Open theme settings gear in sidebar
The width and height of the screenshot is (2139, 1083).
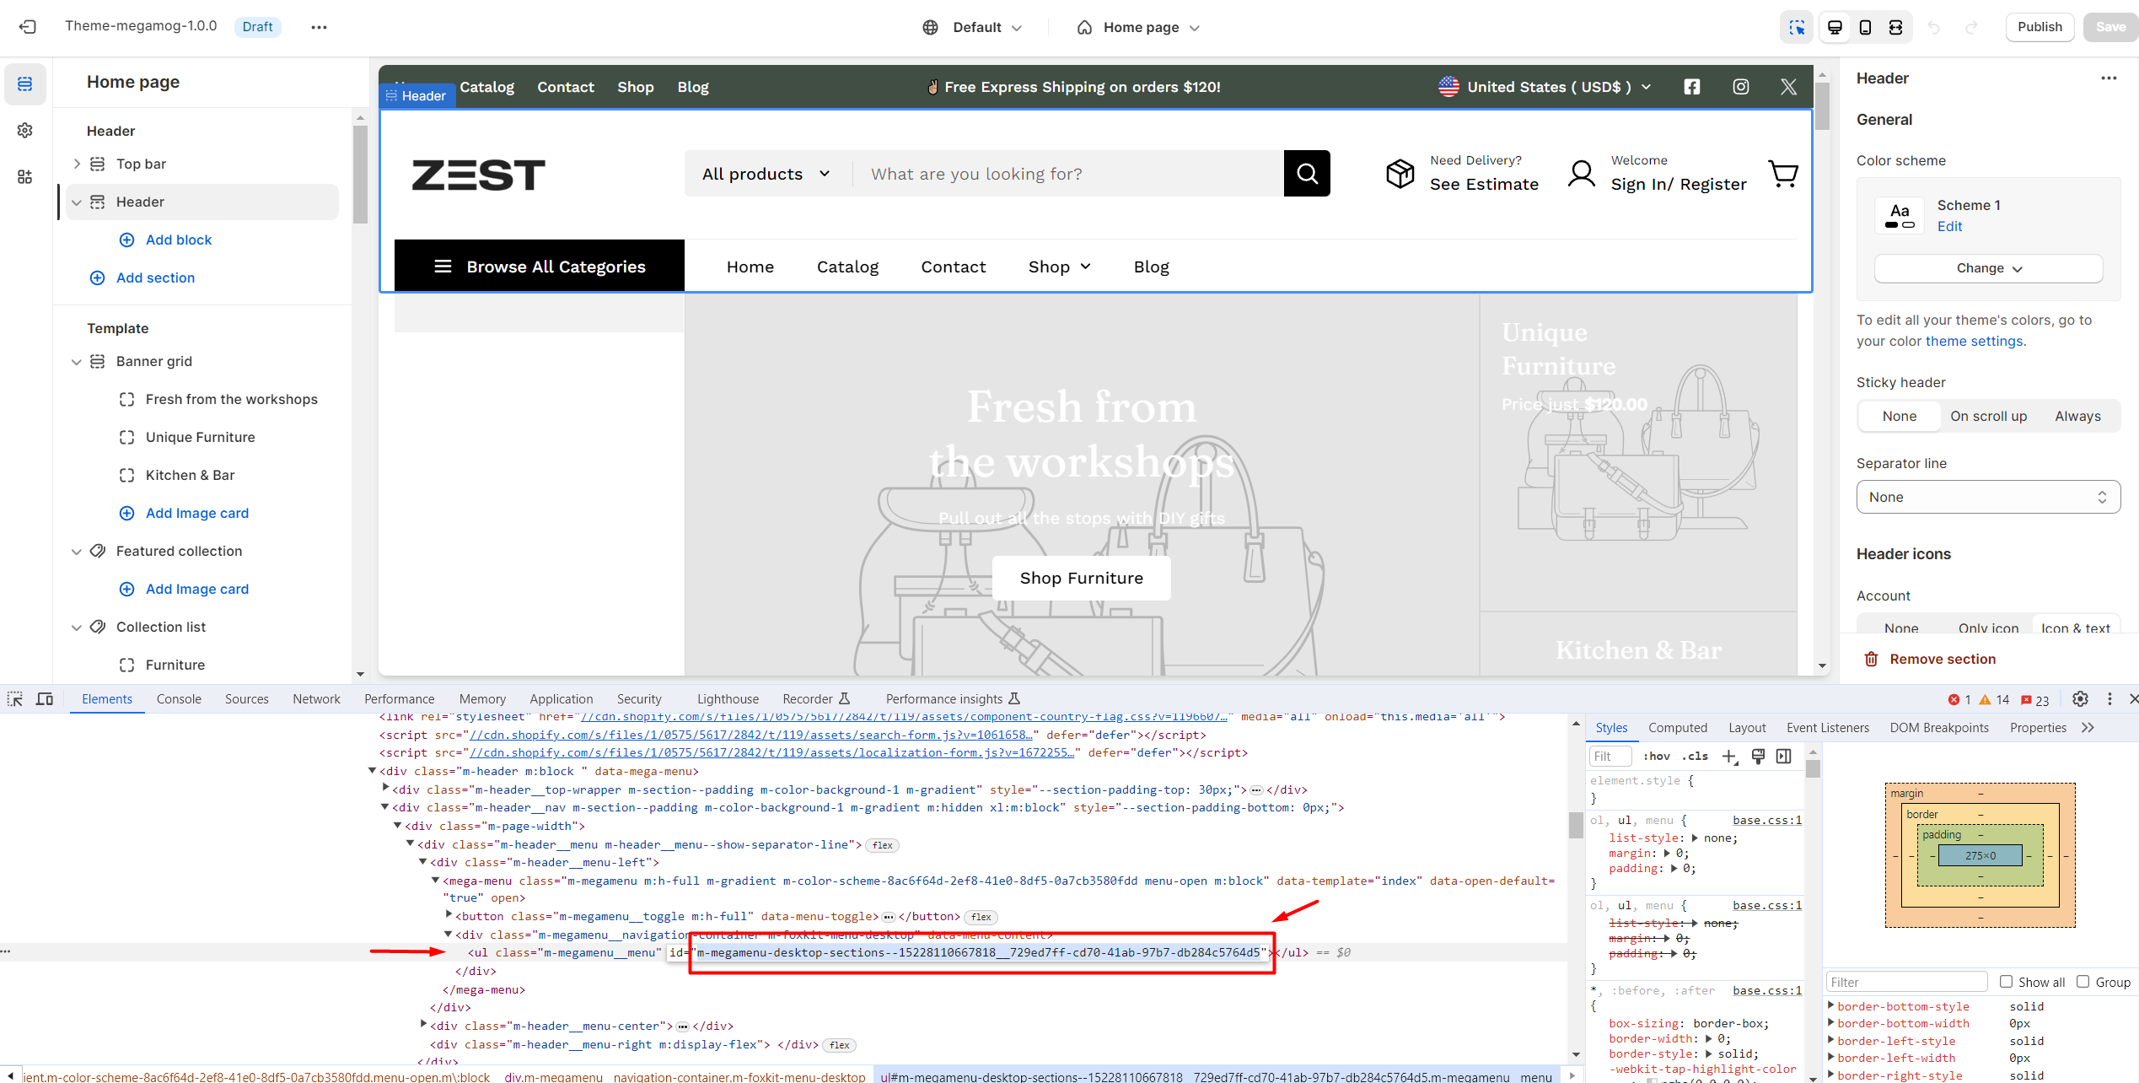pos(25,130)
